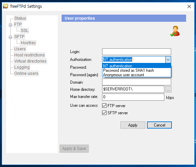Image resolution: width=196 pixels, height=167 pixels.
Task: Click the Cancel button
Action: coord(159,125)
